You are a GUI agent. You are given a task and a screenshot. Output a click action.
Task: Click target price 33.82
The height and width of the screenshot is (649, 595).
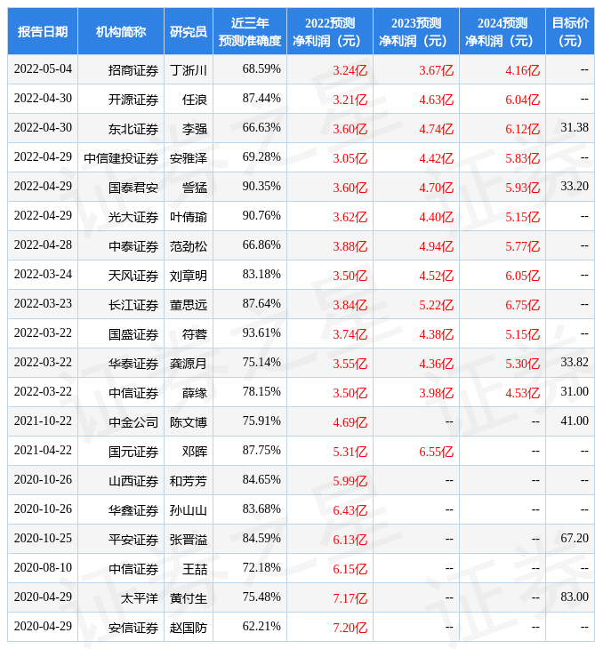(575, 363)
